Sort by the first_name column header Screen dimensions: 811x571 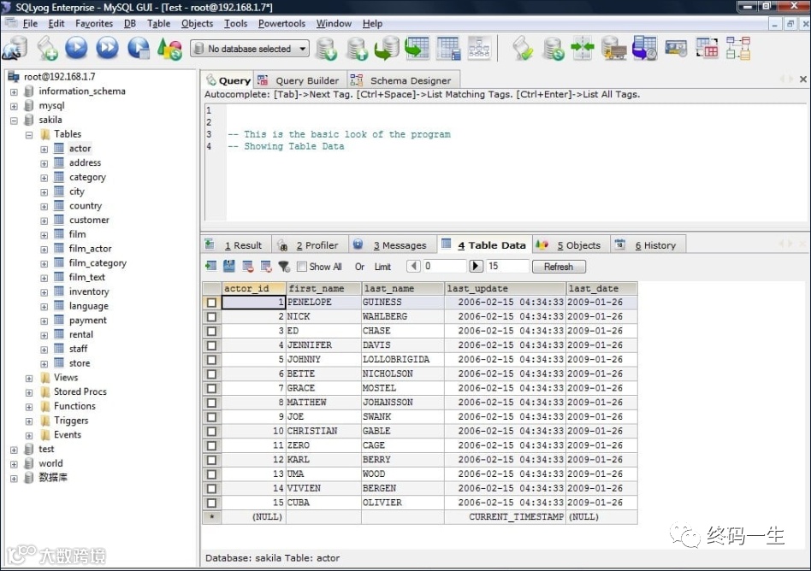point(323,288)
